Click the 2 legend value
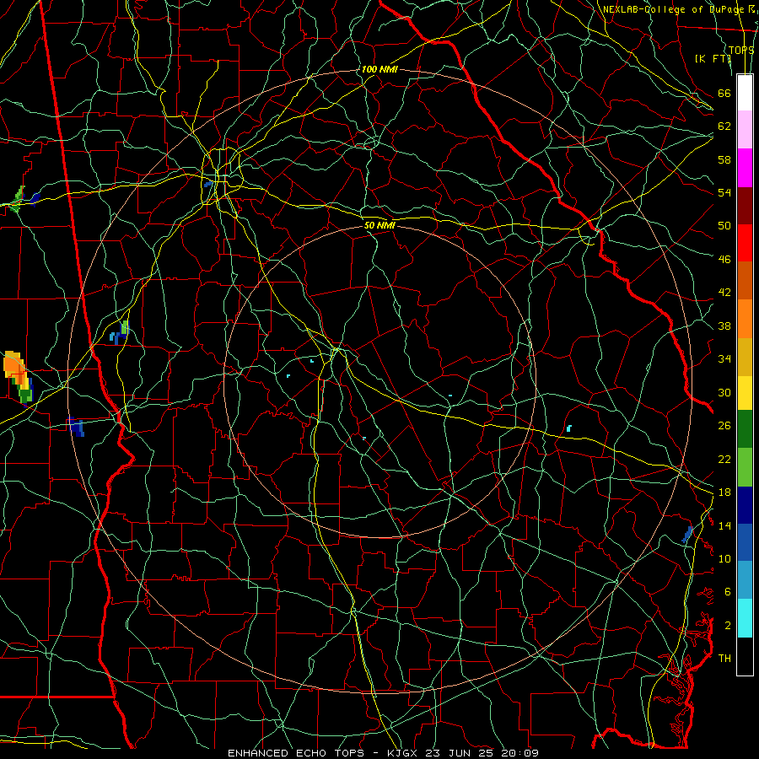759x759 pixels. click(x=728, y=626)
